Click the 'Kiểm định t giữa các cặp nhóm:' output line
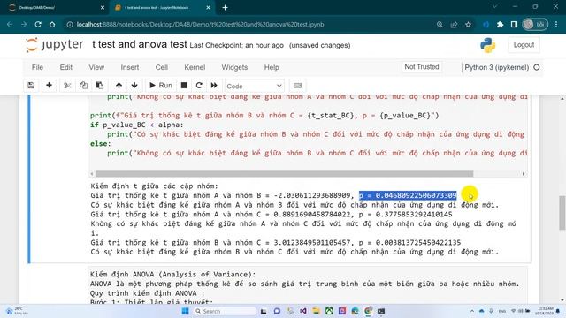 pyautogui.click(x=155, y=186)
